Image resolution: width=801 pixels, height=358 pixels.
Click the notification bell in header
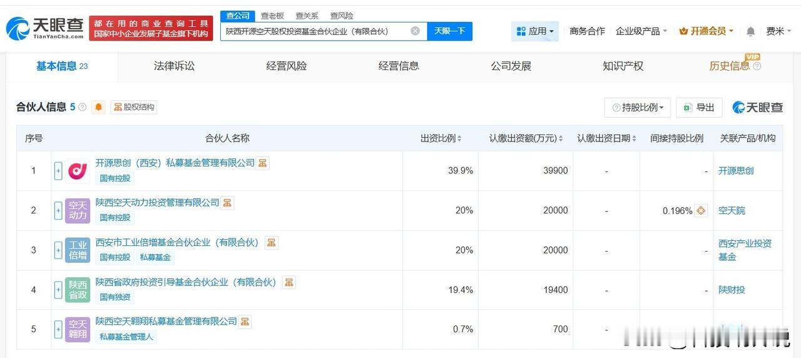[x=751, y=31]
